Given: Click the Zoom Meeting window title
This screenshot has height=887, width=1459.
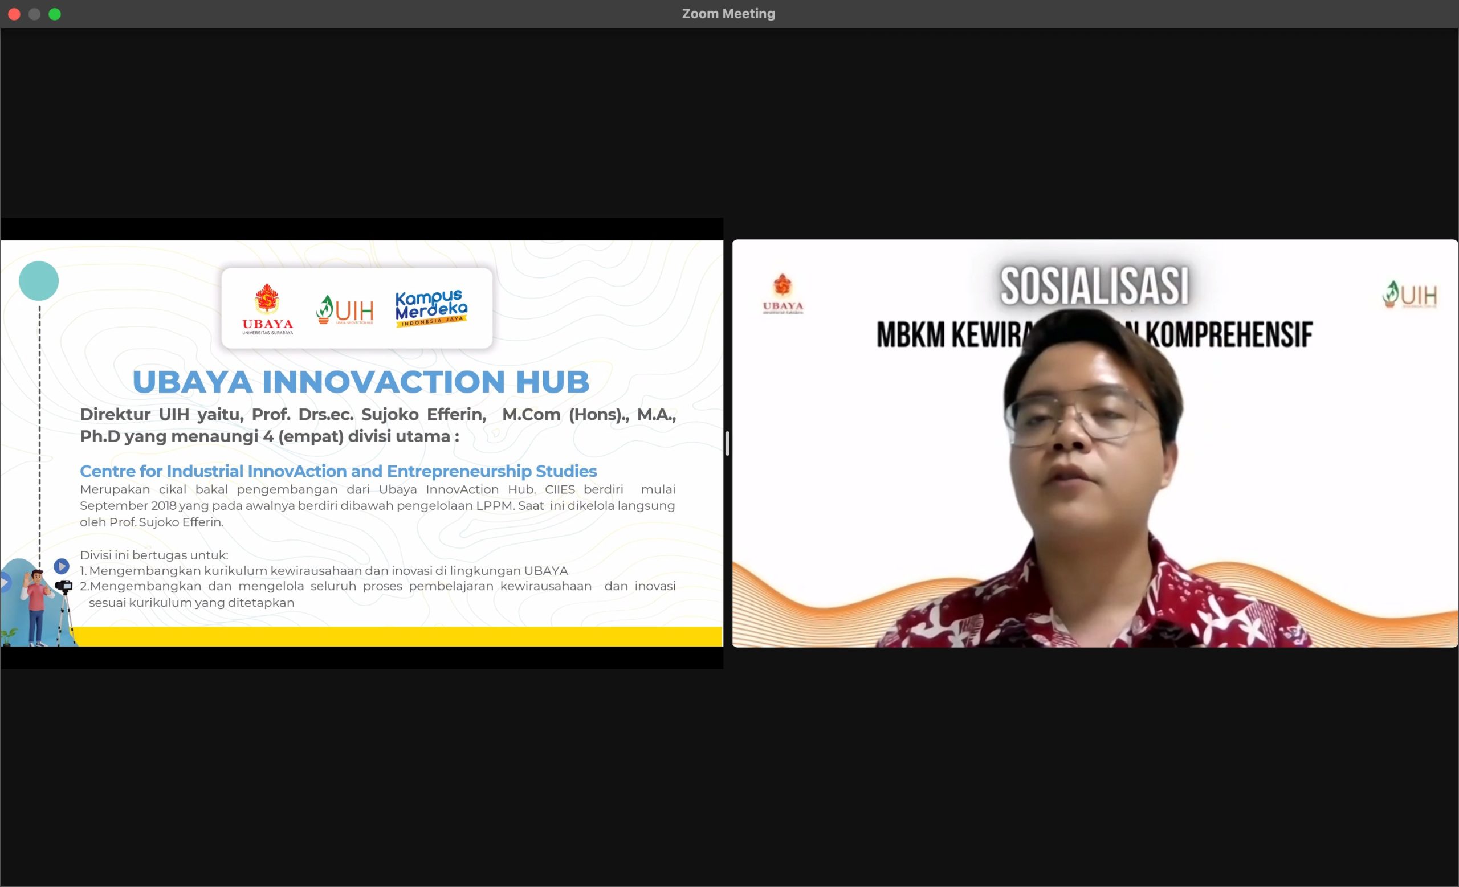Looking at the screenshot, I should (728, 14).
